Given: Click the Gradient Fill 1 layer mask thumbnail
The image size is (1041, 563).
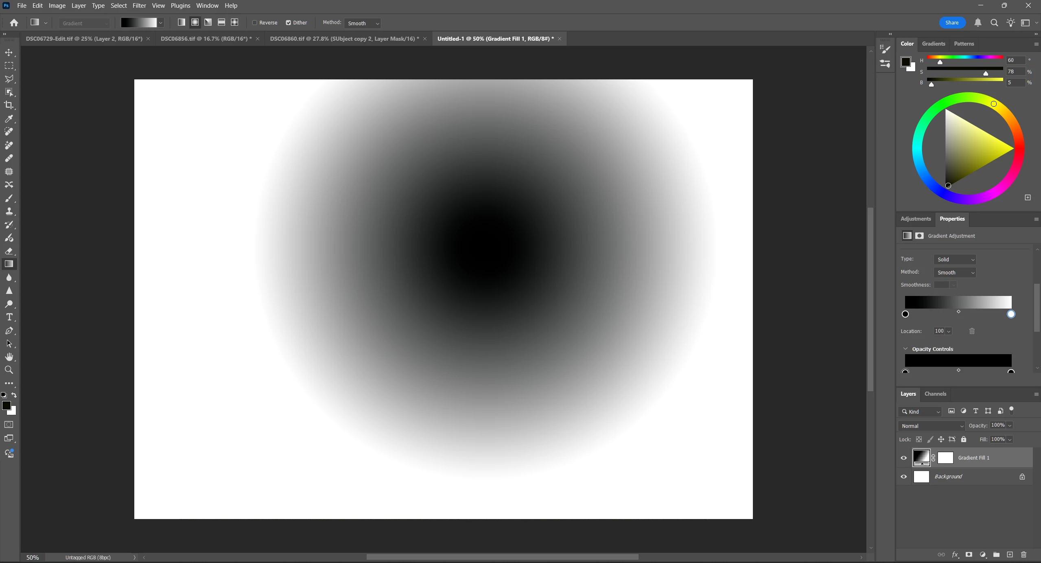Looking at the screenshot, I should click(945, 458).
